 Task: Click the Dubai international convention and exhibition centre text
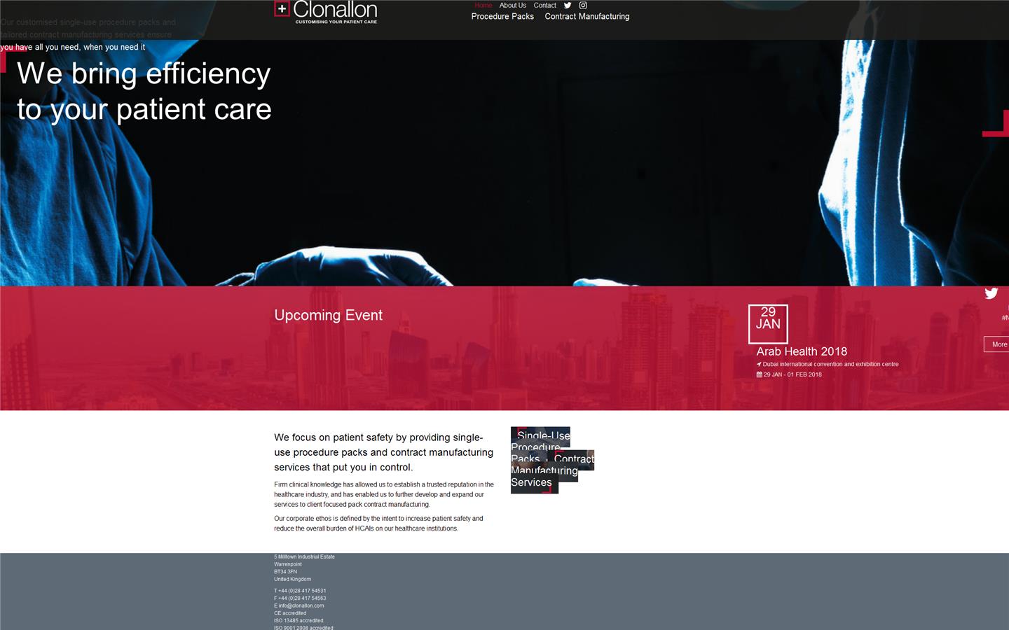(830, 364)
